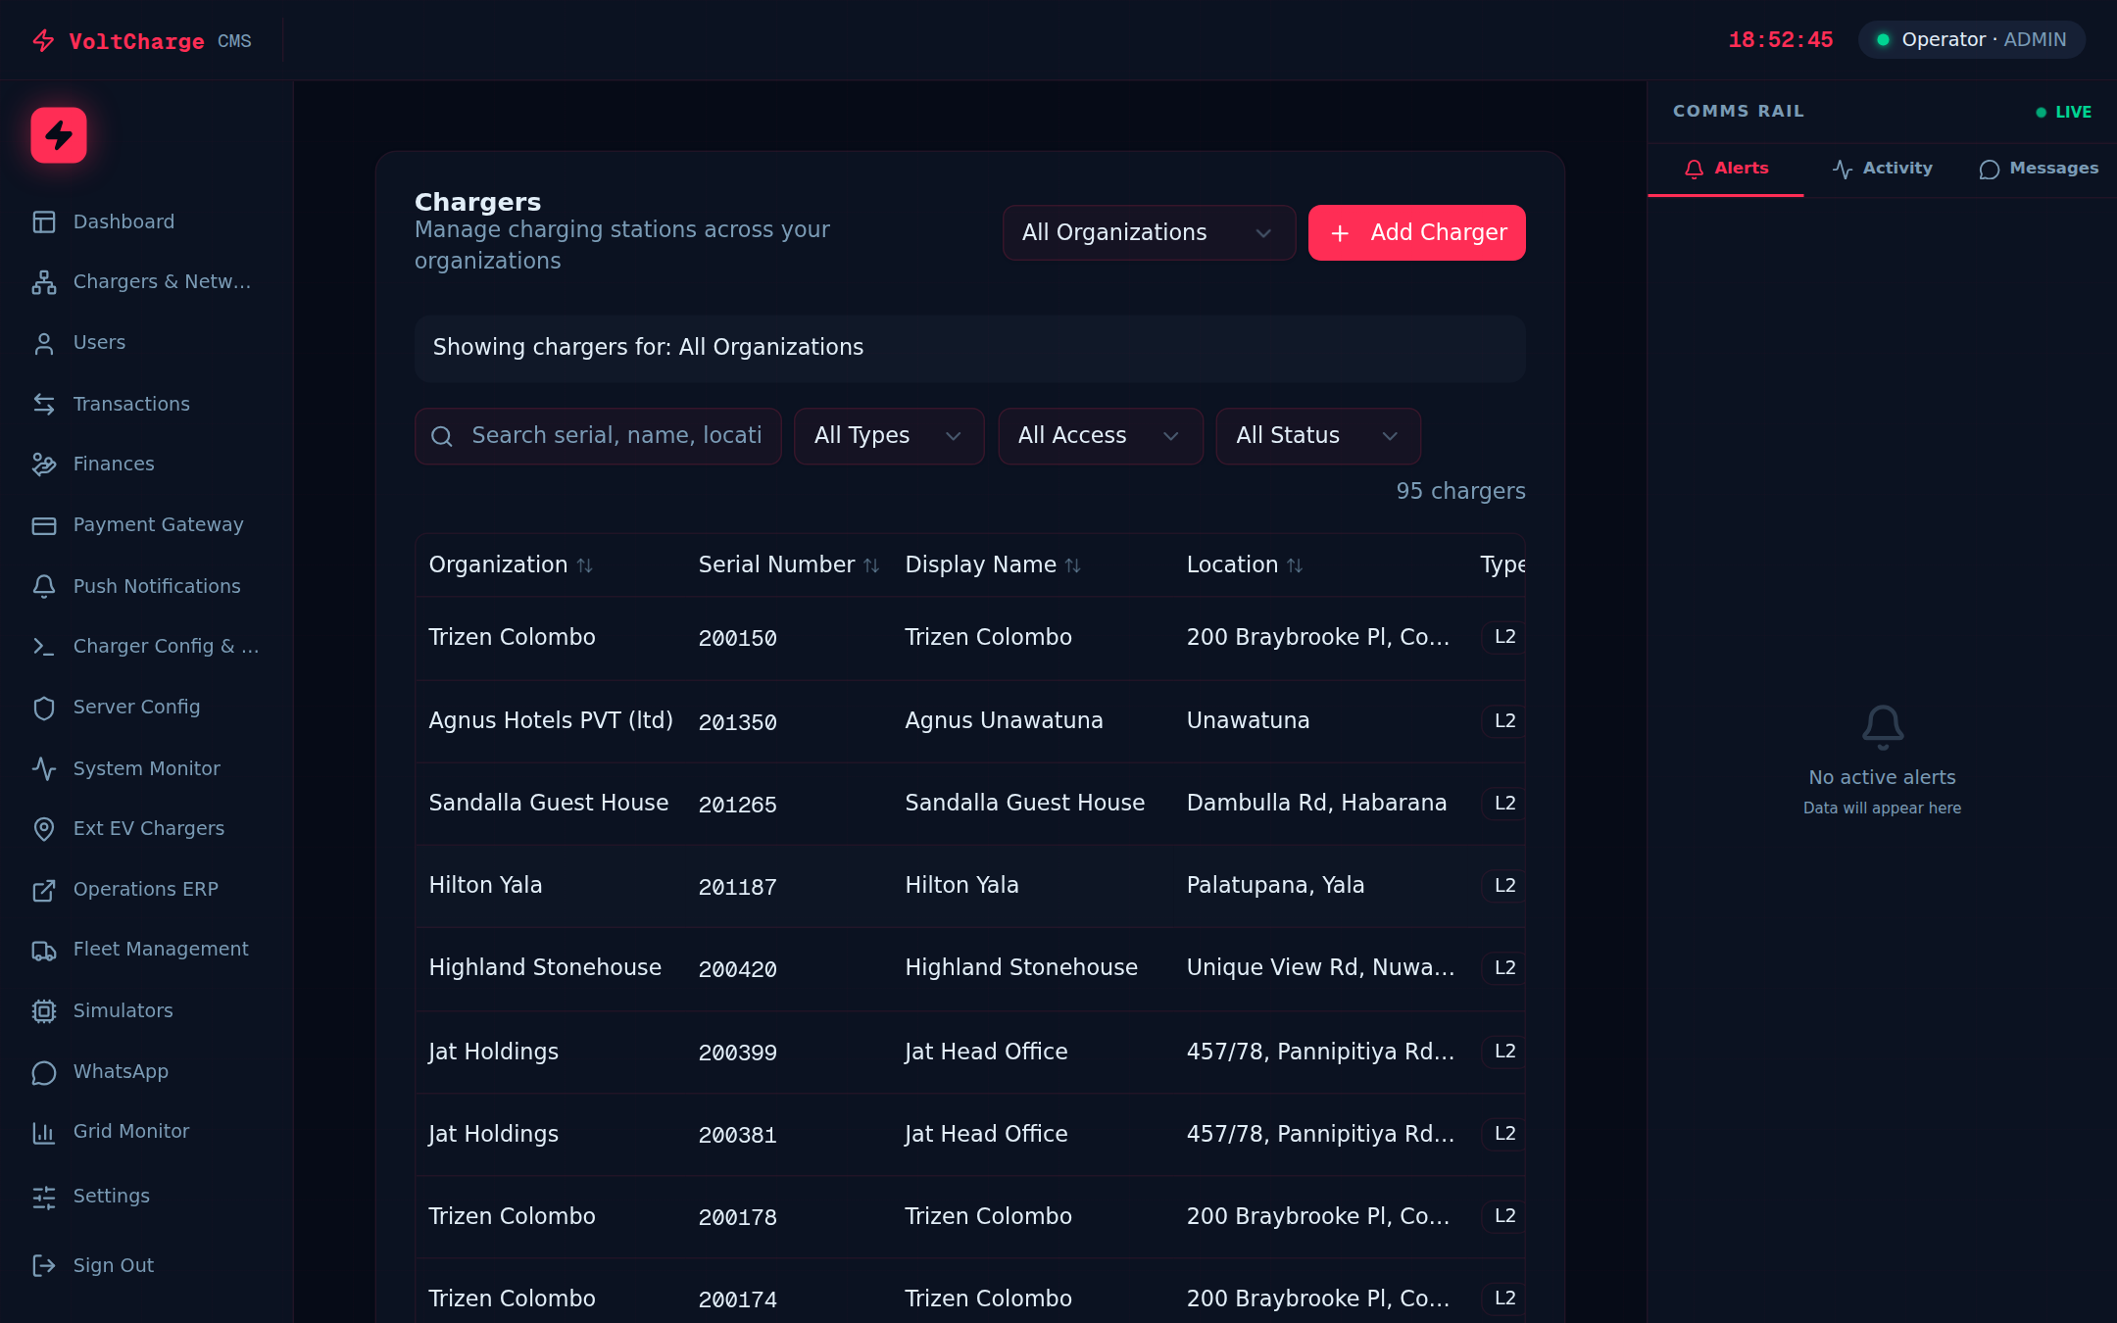This screenshot has width=2117, height=1323.
Task: Click the Add Charger button
Action: pyautogui.click(x=1416, y=233)
